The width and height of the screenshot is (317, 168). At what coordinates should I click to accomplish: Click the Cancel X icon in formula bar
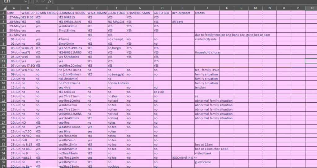click(x=37, y=2)
